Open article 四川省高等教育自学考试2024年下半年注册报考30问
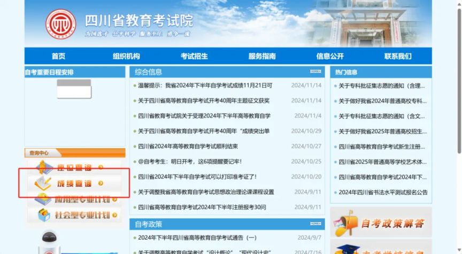This screenshot has height=254, width=462. 202,207
